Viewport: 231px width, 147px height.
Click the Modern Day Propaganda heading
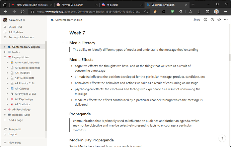[91, 140]
